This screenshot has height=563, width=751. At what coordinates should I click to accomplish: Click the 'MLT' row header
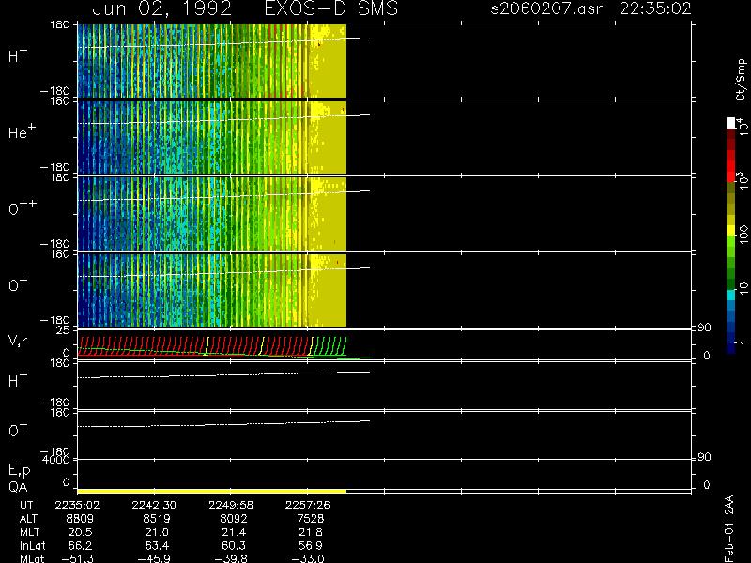[x=29, y=532]
